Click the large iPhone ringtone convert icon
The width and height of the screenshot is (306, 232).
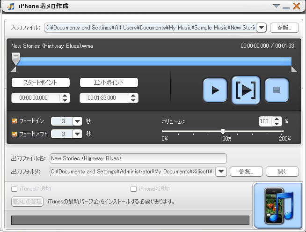[278, 204]
